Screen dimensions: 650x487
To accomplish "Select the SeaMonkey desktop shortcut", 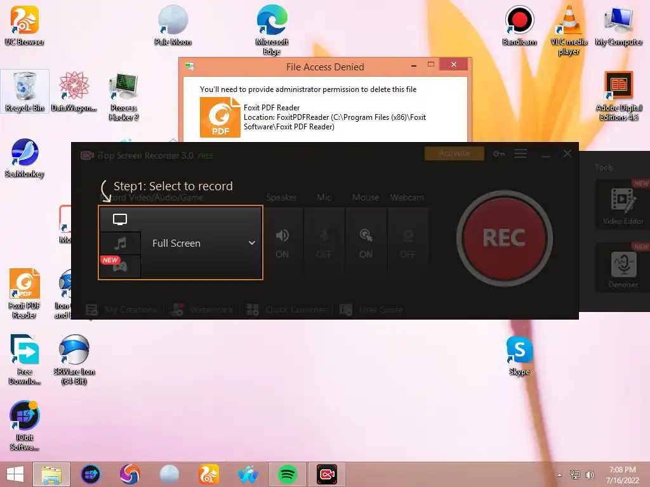I will click(25, 158).
